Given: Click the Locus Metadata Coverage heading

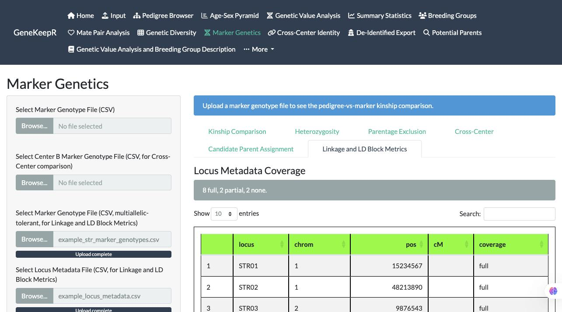Looking at the screenshot, I should (249, 171).
